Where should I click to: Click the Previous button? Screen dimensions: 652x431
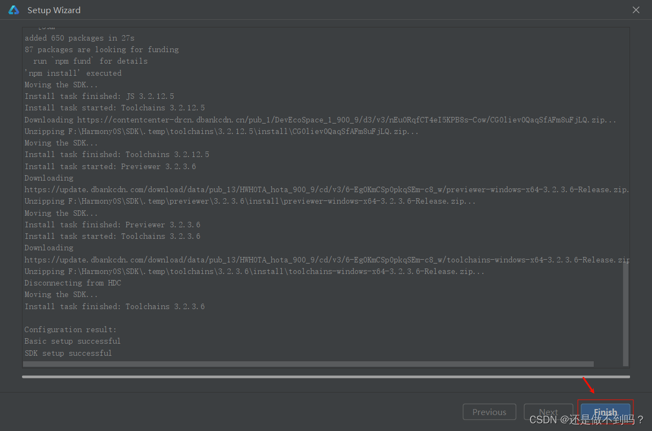tap(489, 412)
